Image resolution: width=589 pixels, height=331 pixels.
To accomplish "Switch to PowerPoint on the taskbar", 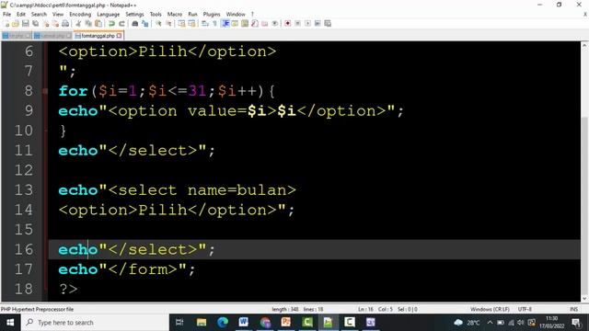I will pyautogui.click(x=286, y=323).
